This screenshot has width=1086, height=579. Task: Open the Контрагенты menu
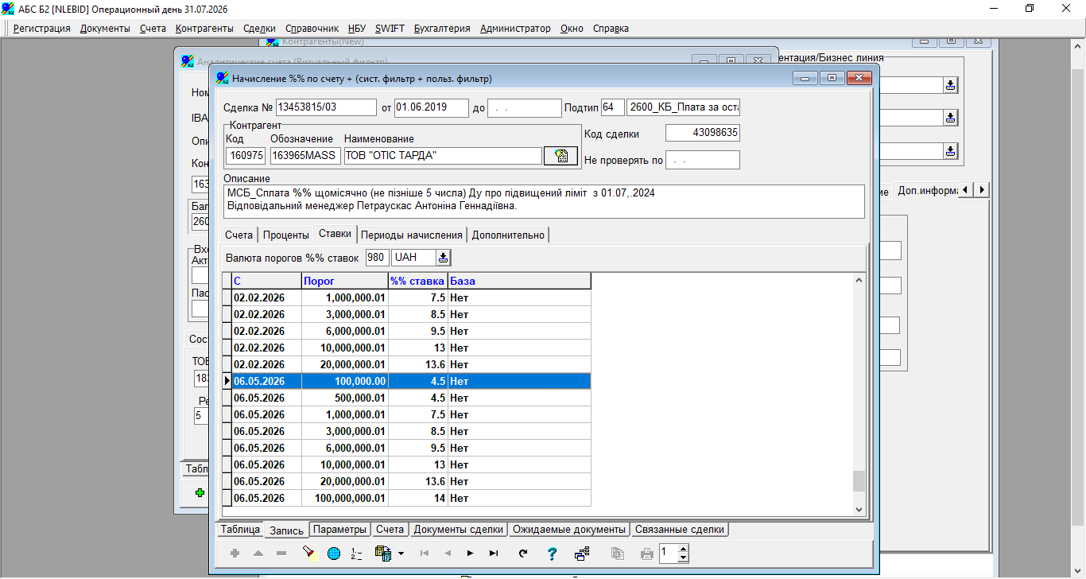coord(204,29)
